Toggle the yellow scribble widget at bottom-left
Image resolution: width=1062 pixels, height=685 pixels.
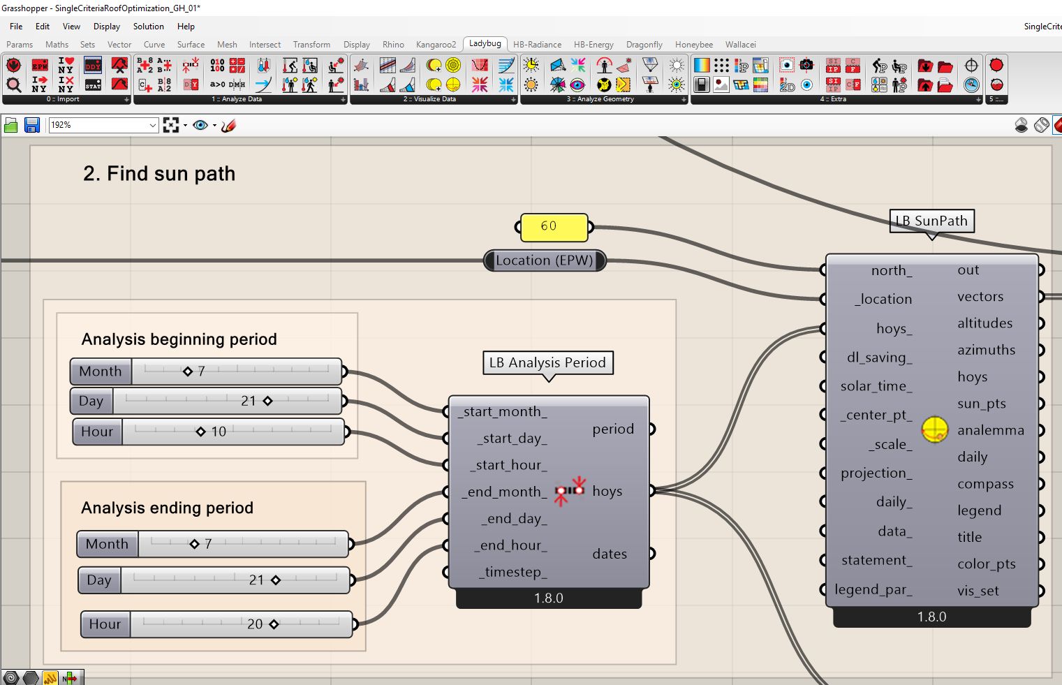point(50,677)
